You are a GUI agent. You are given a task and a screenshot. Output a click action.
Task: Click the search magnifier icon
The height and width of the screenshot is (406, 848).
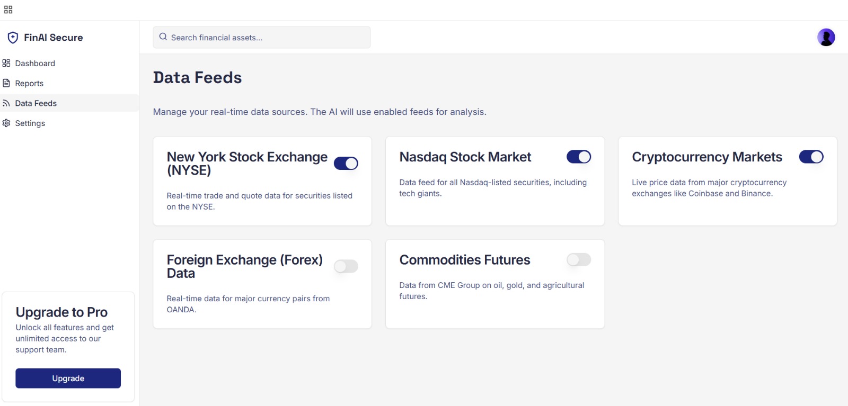point(163,37)
